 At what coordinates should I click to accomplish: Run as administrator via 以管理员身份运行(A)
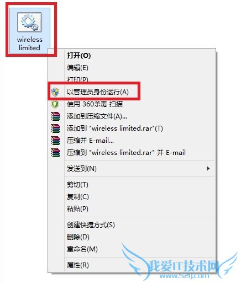click(98, 92)
